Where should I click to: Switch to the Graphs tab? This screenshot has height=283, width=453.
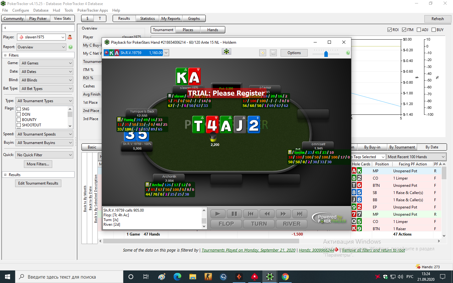point(194,19)
